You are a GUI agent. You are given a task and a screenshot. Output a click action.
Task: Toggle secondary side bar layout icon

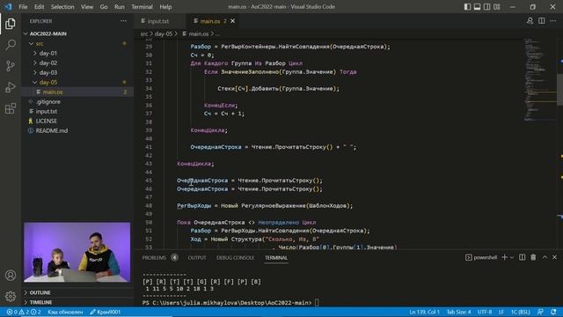[486, 7]
